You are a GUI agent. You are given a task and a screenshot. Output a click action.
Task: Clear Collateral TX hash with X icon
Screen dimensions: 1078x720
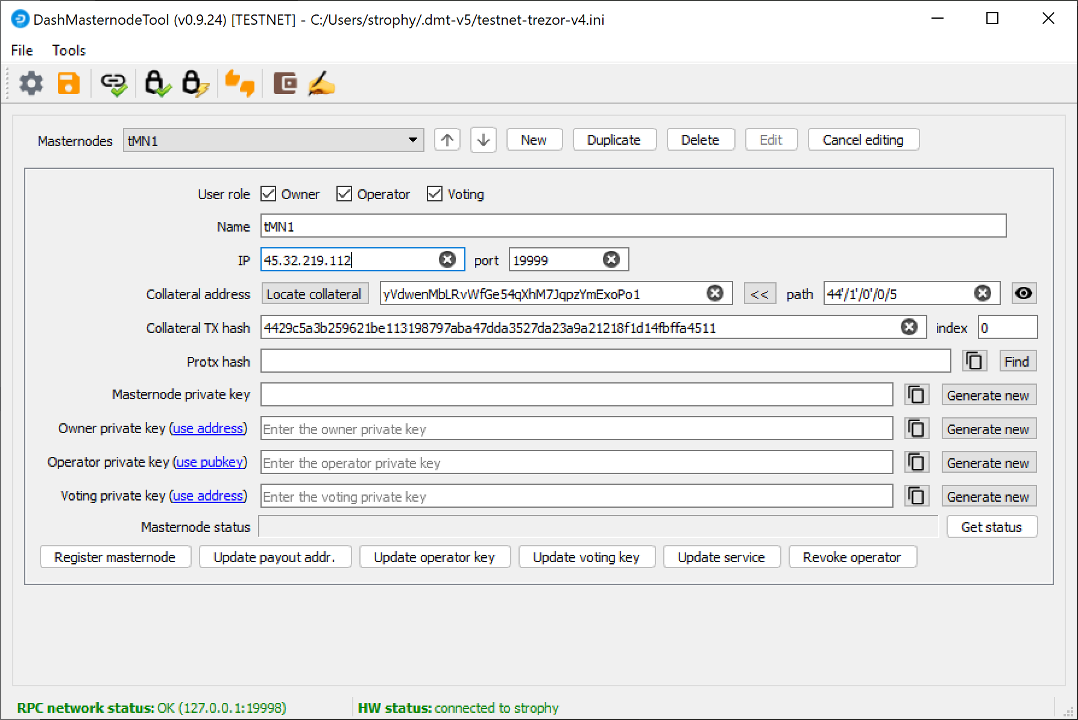click(909, 327)
